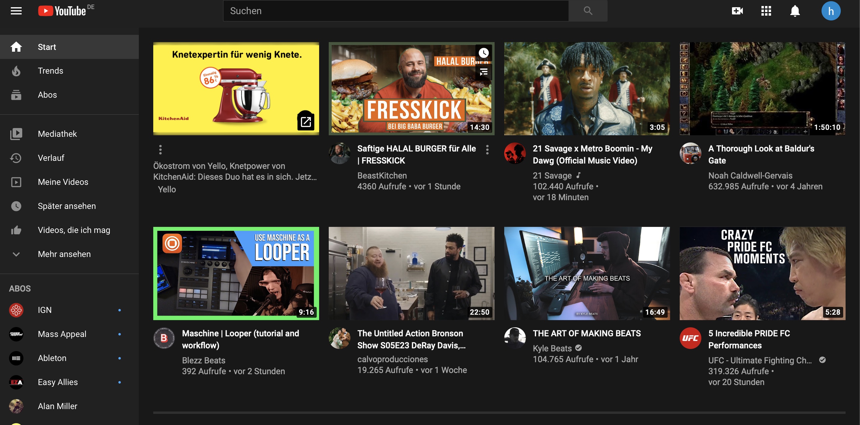This screenshot has height=425, width=860.
Task: Open the YouTube apps grid
Action: [x=766, y=11]
